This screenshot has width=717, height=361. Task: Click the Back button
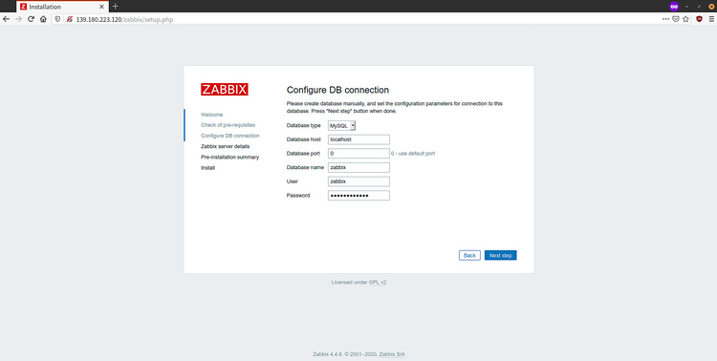(x=469, y=255)
